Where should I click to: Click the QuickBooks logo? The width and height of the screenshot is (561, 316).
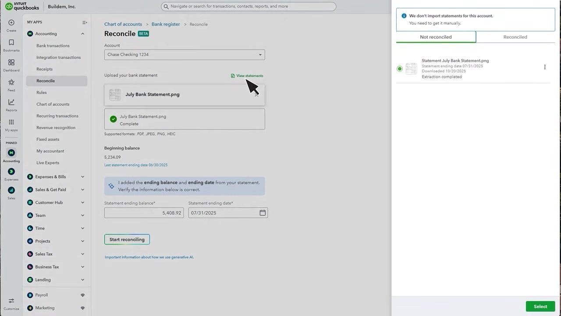22,6
